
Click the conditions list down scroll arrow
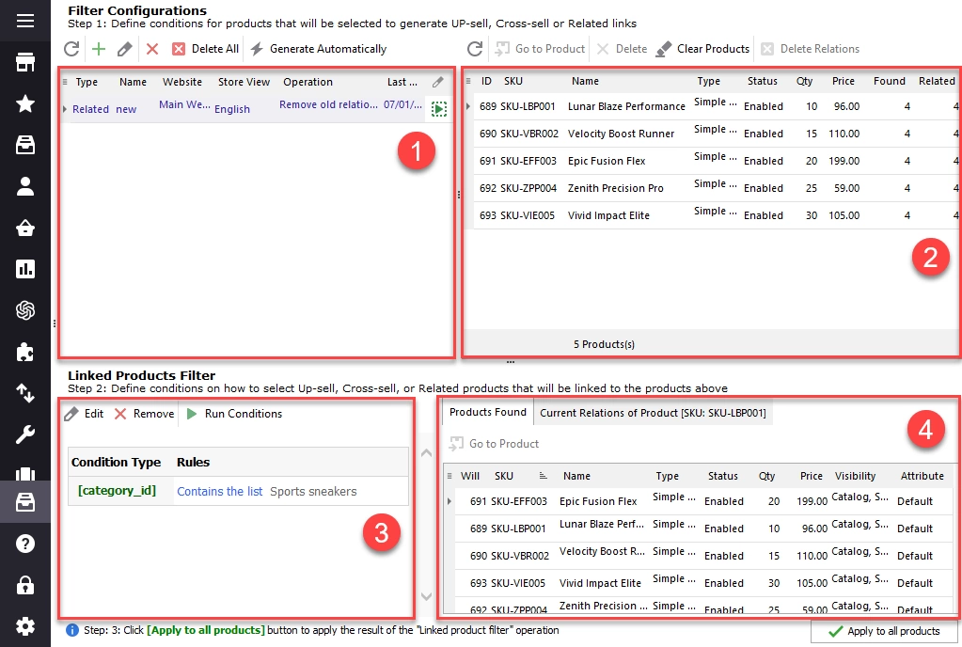pyautogui.click(x=426, y=596)
